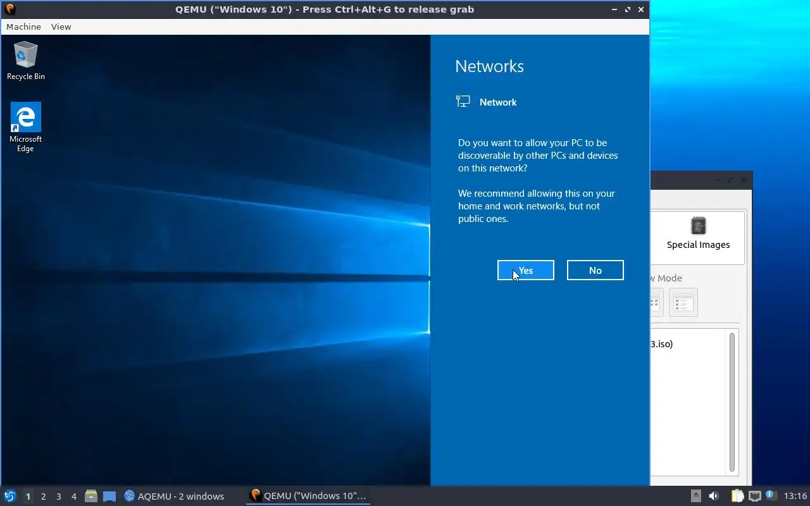This screenshot has height=506, width=810.
Task: Click the show desktop panel icon
Action: coord(109,496)
